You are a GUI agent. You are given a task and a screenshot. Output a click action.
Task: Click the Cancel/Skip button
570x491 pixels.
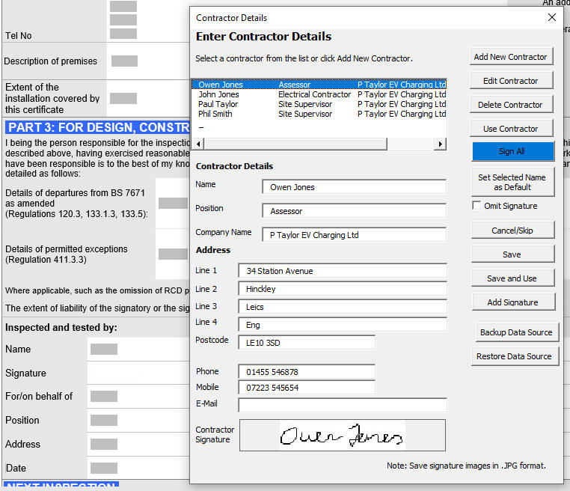tap(512, 231)
